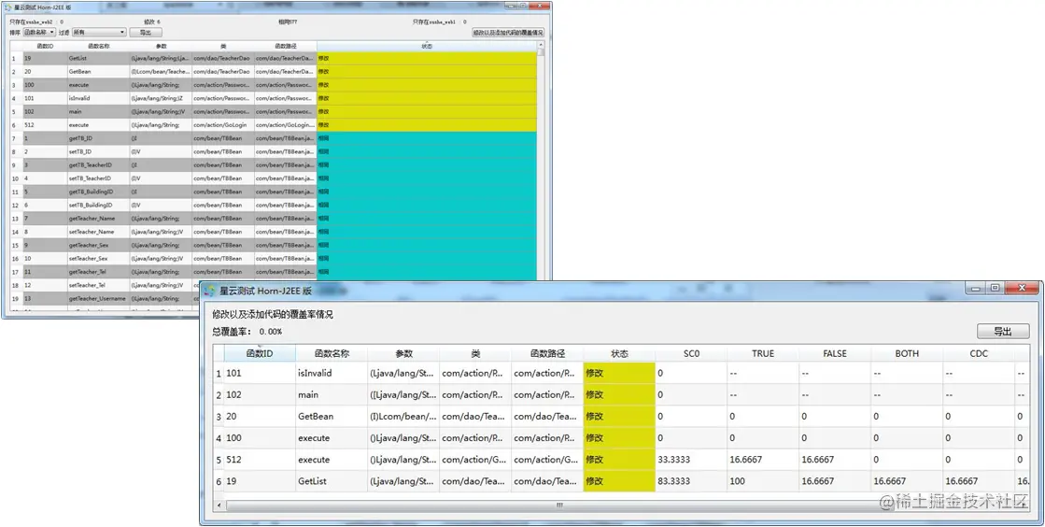1045x527 pixels.
Task: Select getTB_ID cell in back window
Action: tap(99, 138)
